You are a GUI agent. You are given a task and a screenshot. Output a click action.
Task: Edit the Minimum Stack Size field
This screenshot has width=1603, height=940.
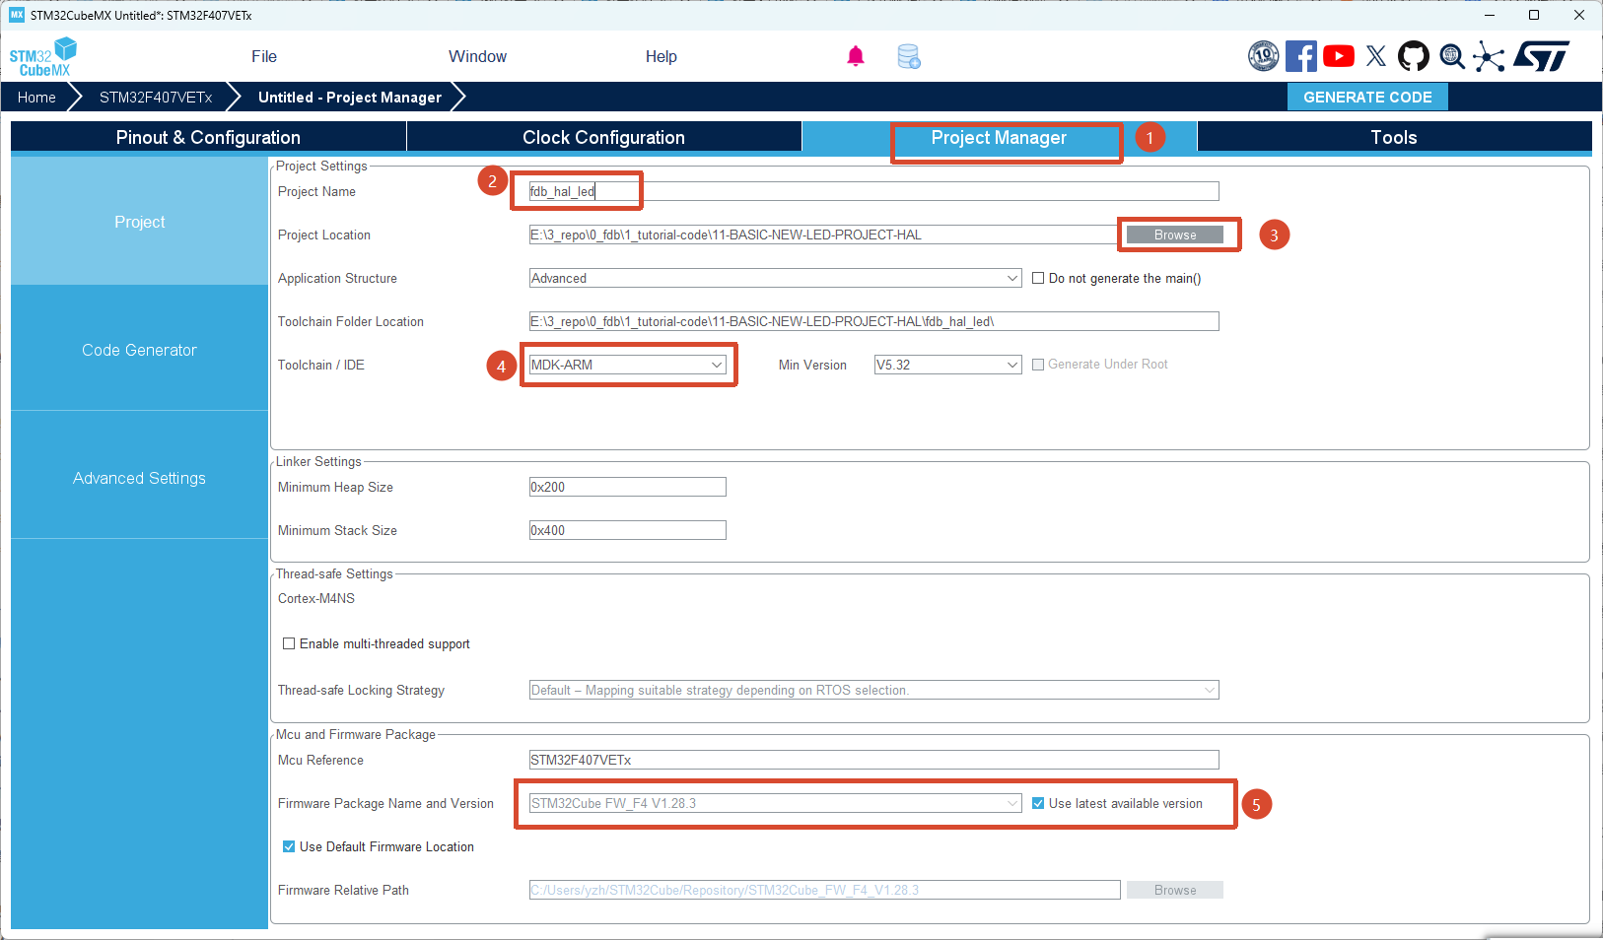(x=628, y=530)
